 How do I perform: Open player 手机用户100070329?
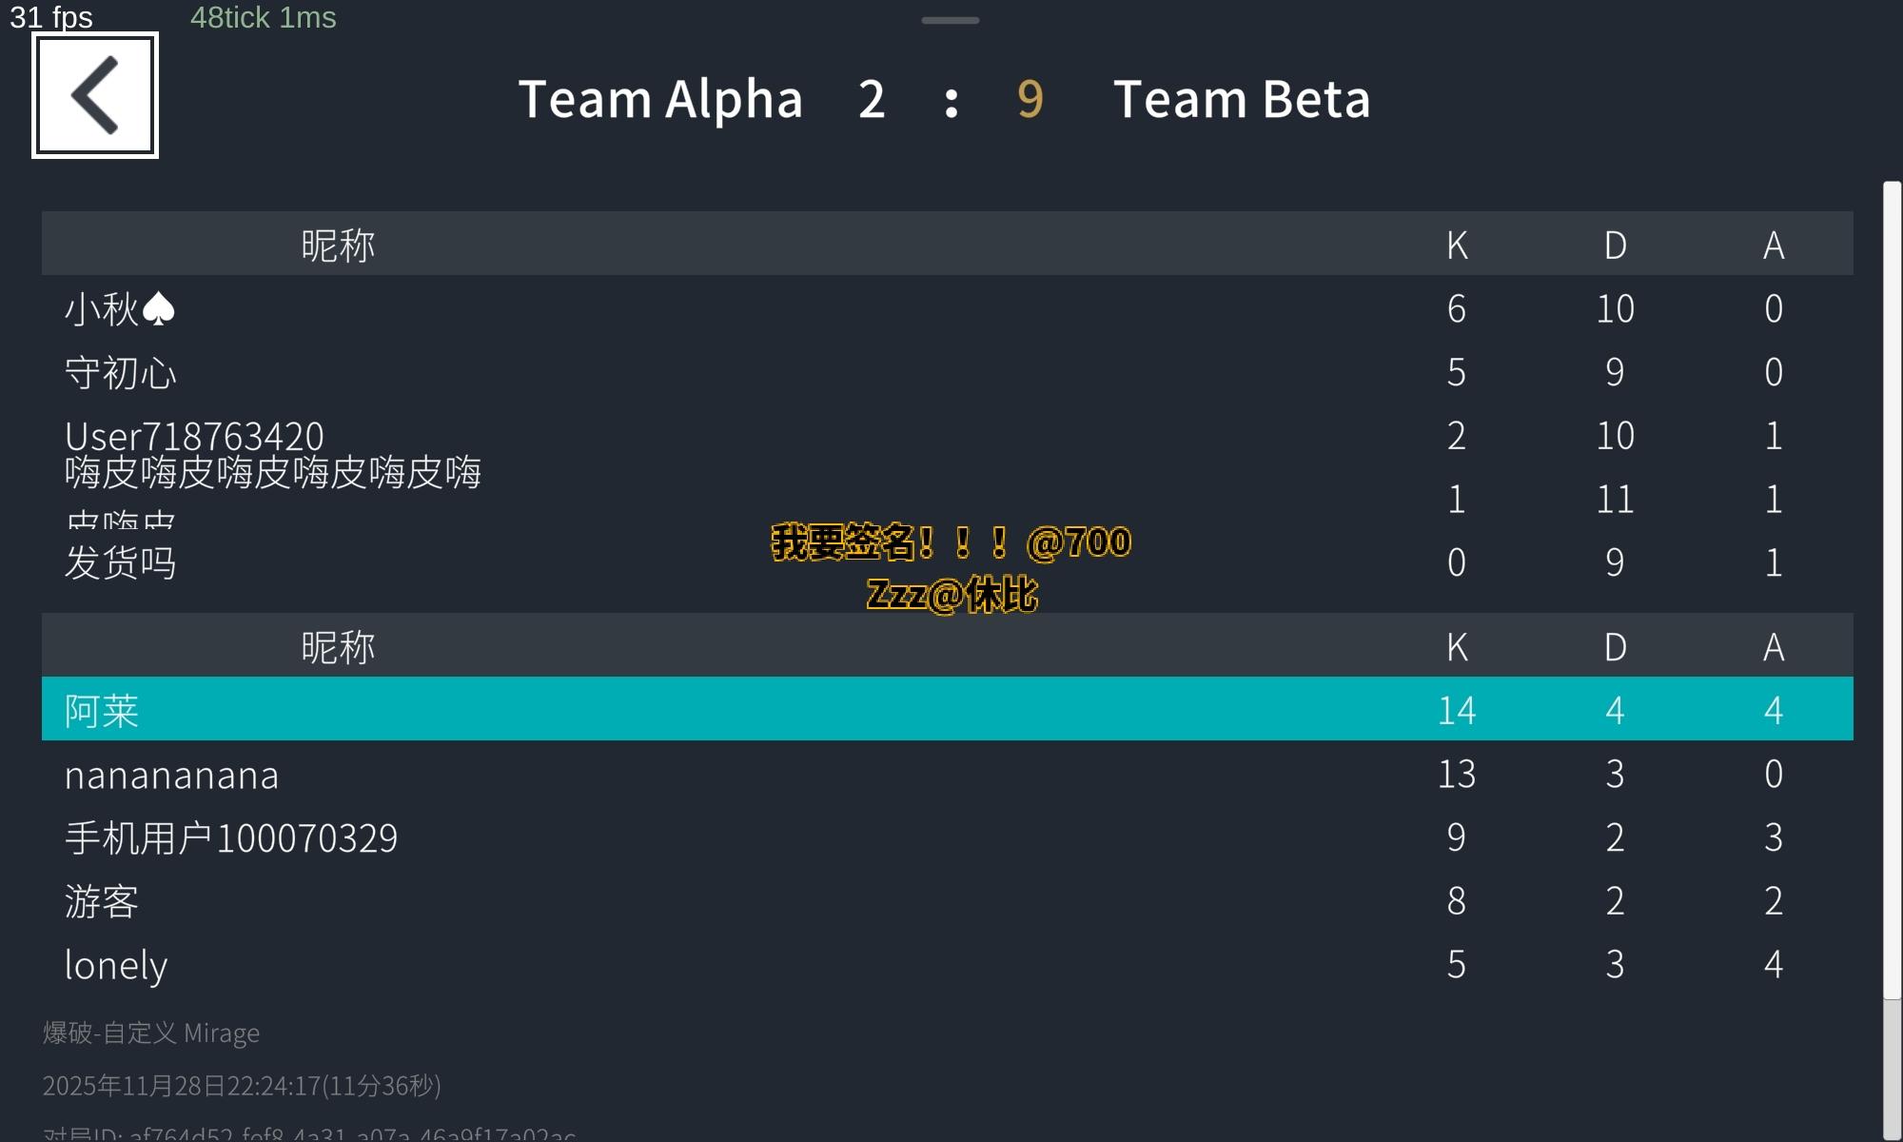click(231, 838)
